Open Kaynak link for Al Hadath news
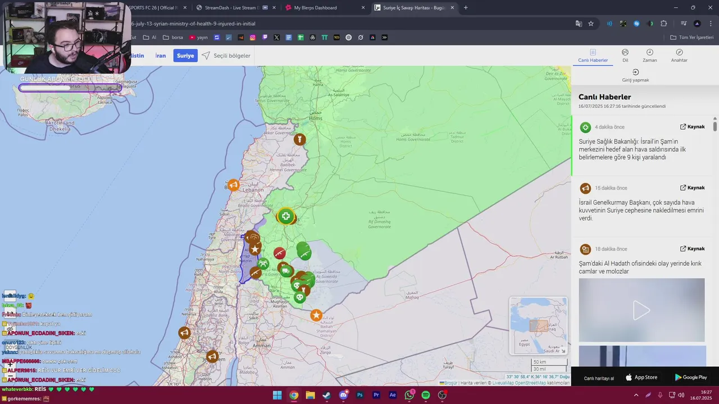Screen dimensions: 719x404 tap(692, 249)
